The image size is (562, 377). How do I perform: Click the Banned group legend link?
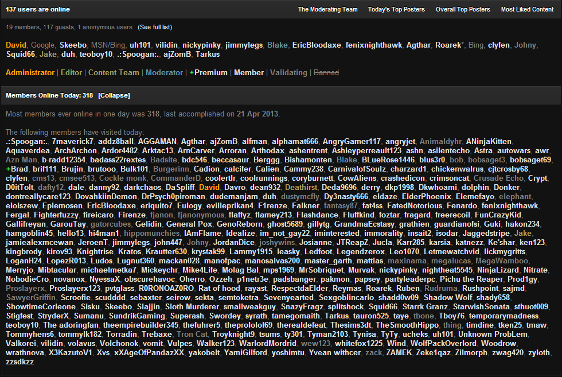326,73
